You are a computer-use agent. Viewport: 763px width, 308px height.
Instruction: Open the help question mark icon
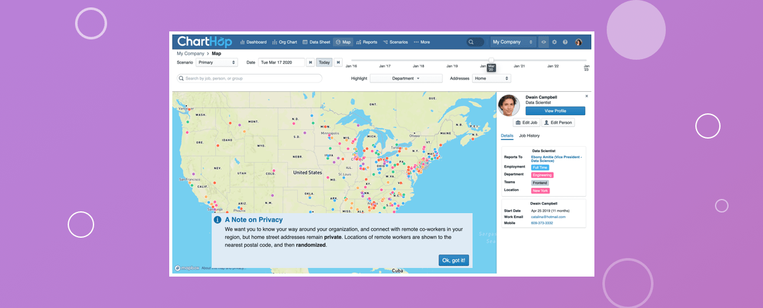(x=565, y=42)
